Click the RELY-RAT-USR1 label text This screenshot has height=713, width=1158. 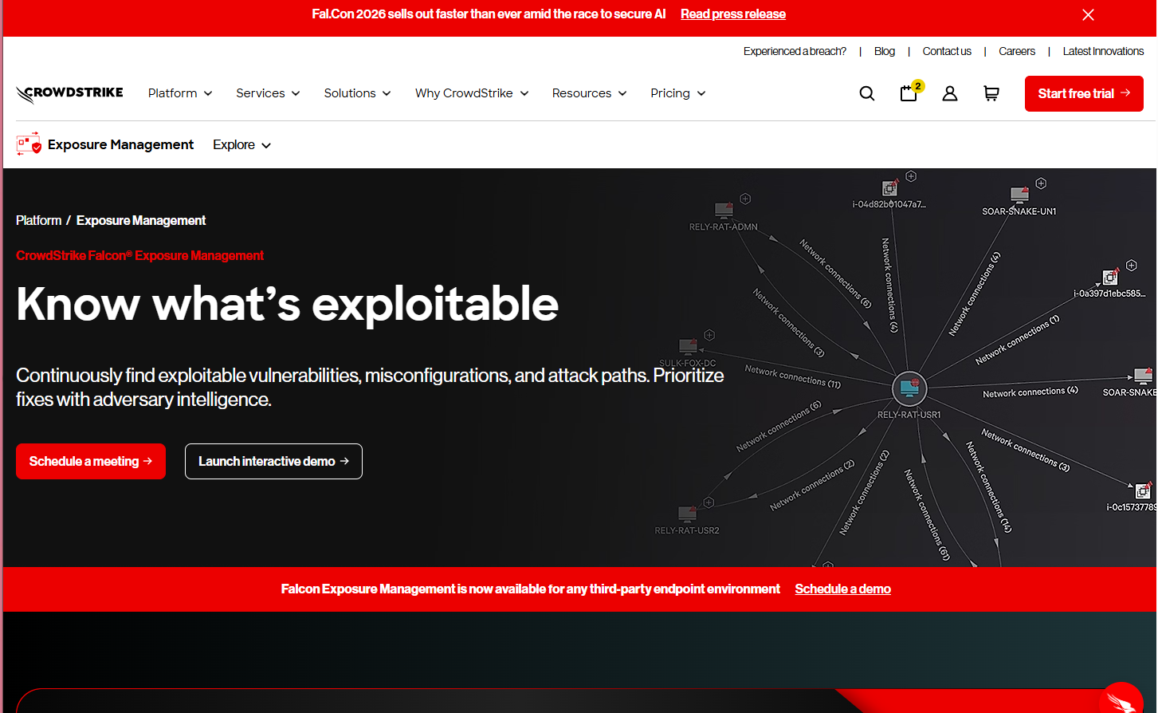tap(909, 415)
